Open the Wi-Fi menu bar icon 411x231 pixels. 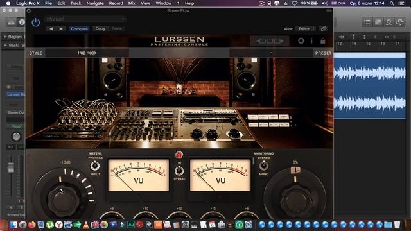click(295, 3)
